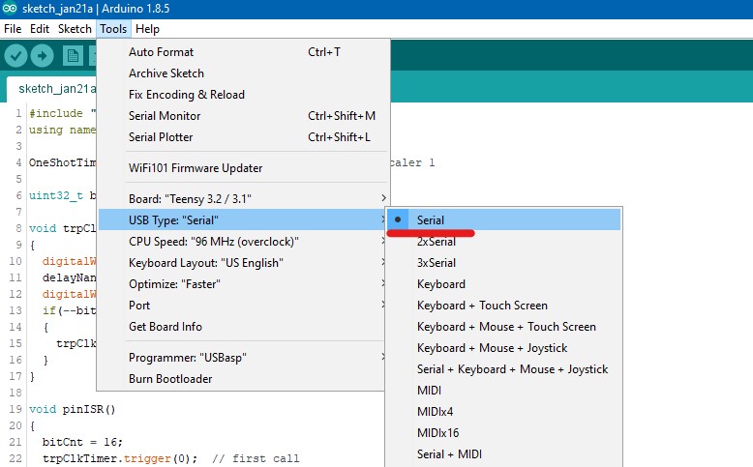
Task: Click the '// first call' comment
Action: click(256, 458)
